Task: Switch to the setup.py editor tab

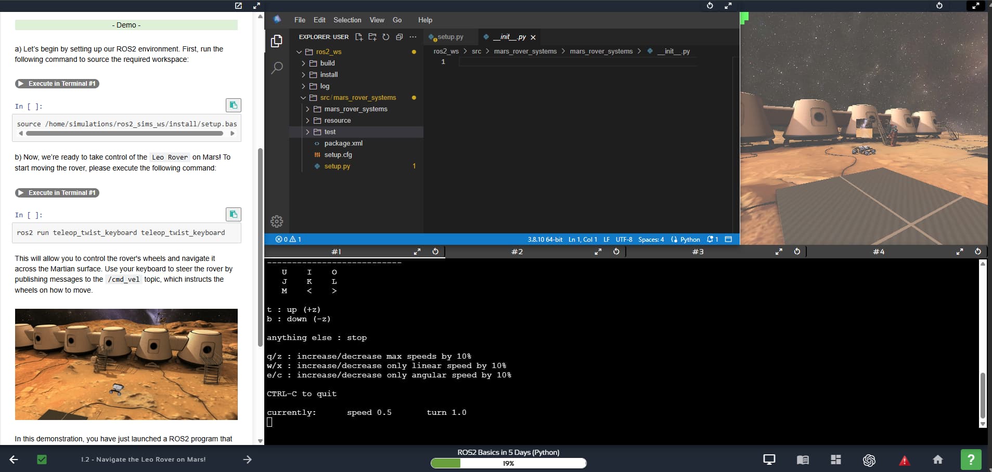Action: click(x=449, y=37)
